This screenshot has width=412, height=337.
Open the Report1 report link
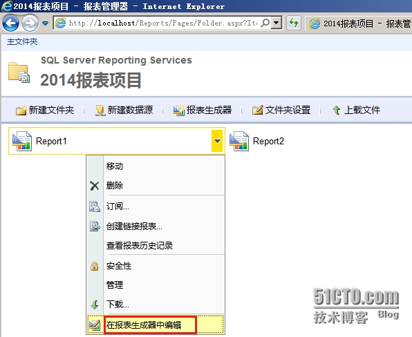(51, 141)
